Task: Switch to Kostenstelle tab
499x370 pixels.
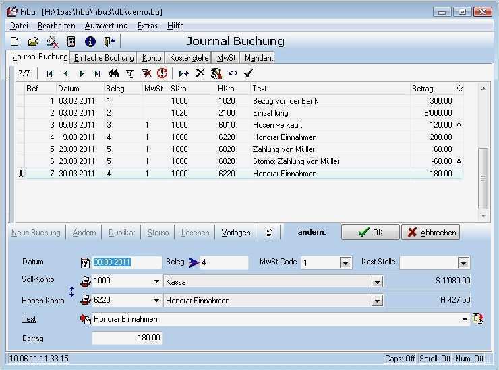Action: (189, 58)
